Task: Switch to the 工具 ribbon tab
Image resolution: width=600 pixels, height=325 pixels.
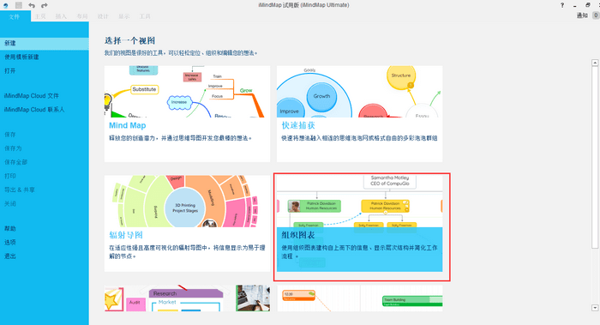Action: (145, 16)
